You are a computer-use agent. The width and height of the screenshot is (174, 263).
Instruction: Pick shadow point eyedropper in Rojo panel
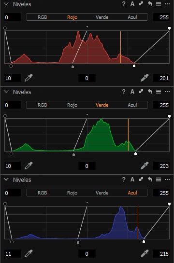[29, 78]
